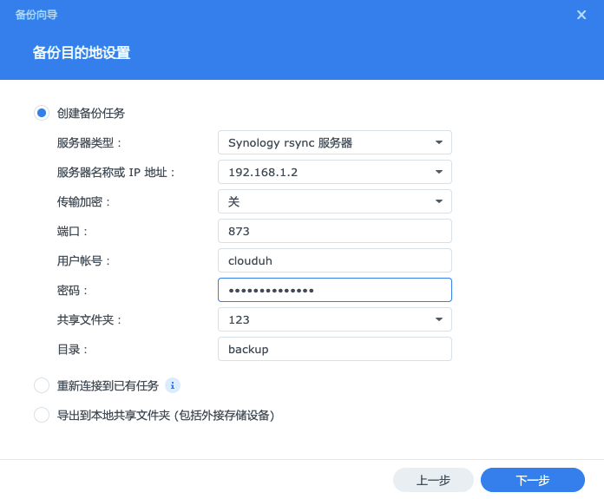Screen dimensions: 604x499
Task: Click into the 密码 password field
Action: [334, 290]
